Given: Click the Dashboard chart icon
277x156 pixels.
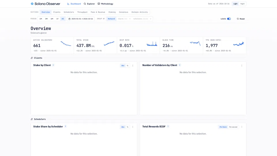Looking at the screenshot, I should [68, 4].
